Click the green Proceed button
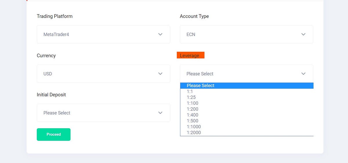This screenshot has height=163, width=348. (x=54, y=135)
